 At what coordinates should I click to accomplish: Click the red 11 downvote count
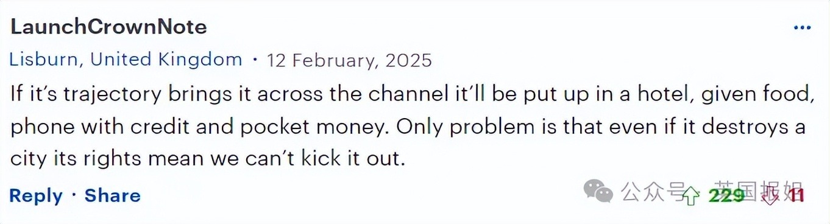[796, 195]
